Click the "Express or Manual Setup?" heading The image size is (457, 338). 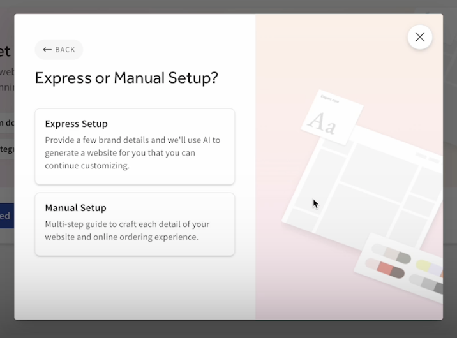point(126,78)
